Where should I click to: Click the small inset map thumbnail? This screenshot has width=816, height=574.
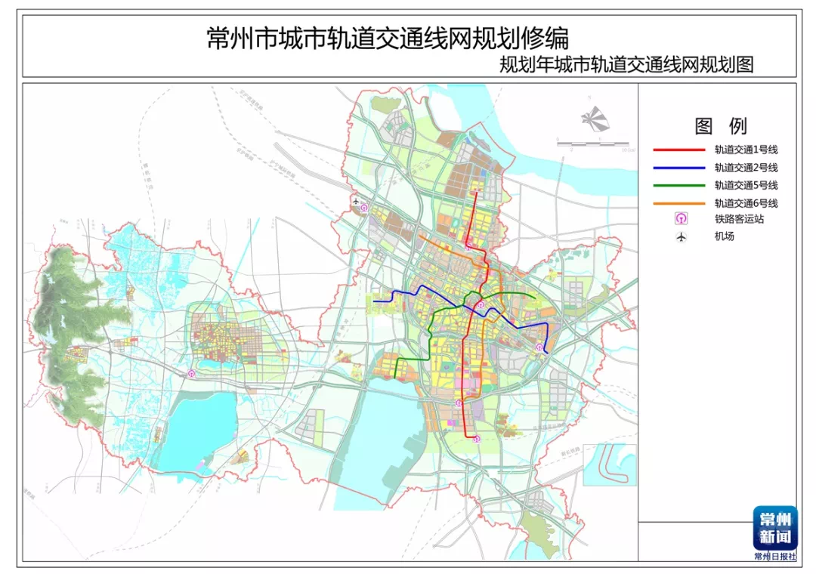coord(610,464)
